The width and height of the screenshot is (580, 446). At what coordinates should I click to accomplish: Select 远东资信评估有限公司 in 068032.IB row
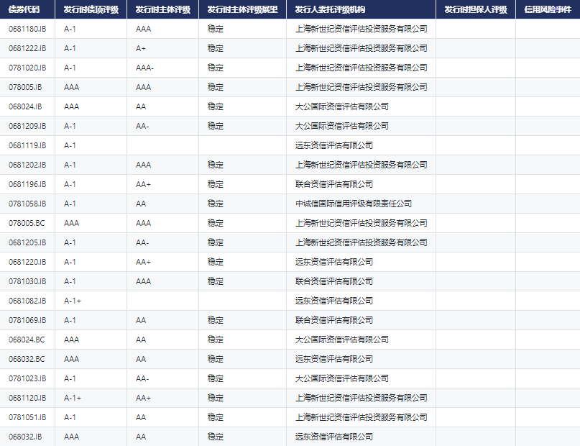point(333,437)
